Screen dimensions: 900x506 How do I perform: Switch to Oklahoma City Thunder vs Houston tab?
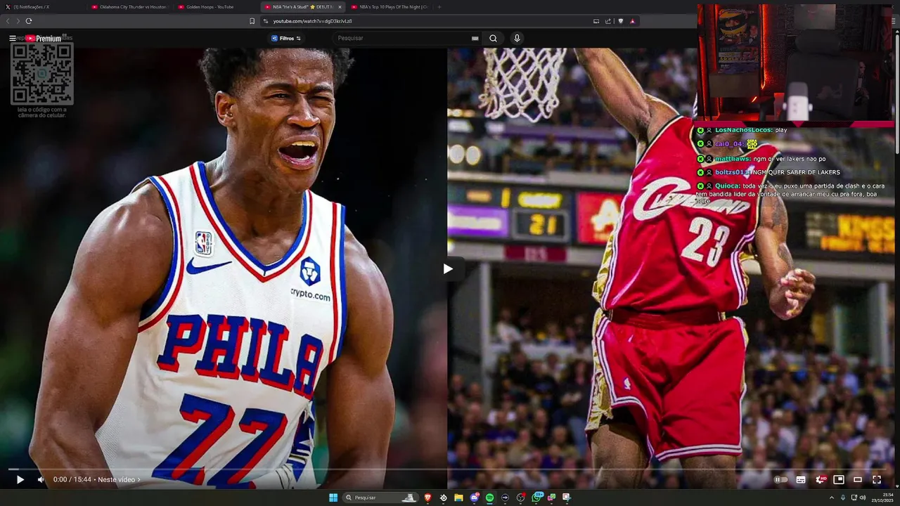click(x=130, y=6)
